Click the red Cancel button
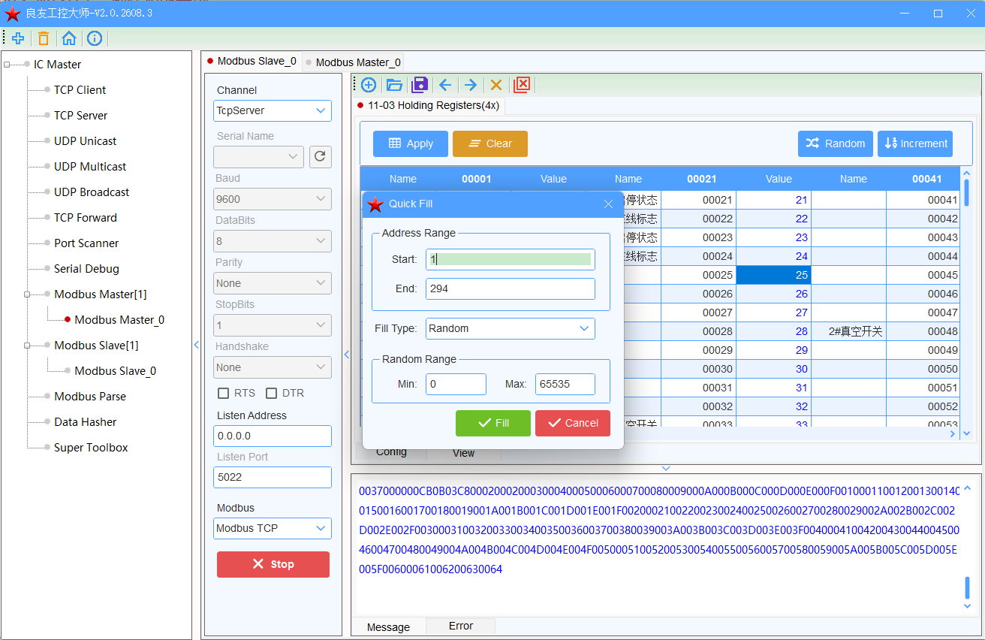 [x=573, y=423]
